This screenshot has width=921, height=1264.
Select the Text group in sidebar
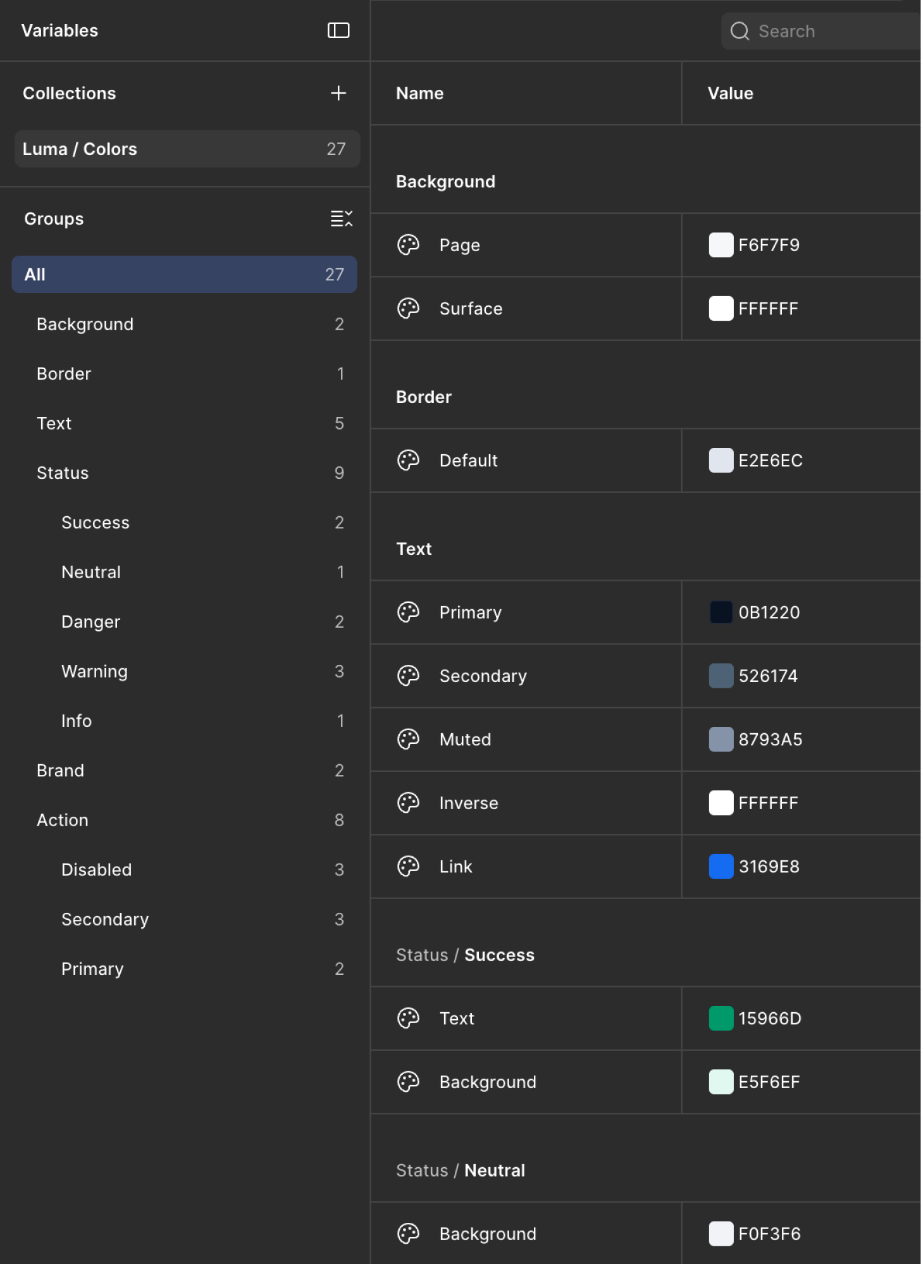(x=184, y=423)
